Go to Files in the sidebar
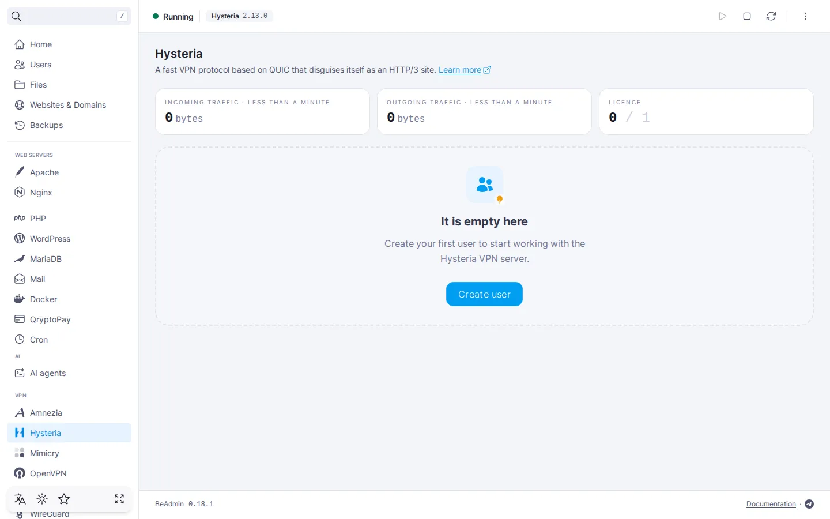Image resolution: width=830 pixels, height=519 pixels. point(69,85)
